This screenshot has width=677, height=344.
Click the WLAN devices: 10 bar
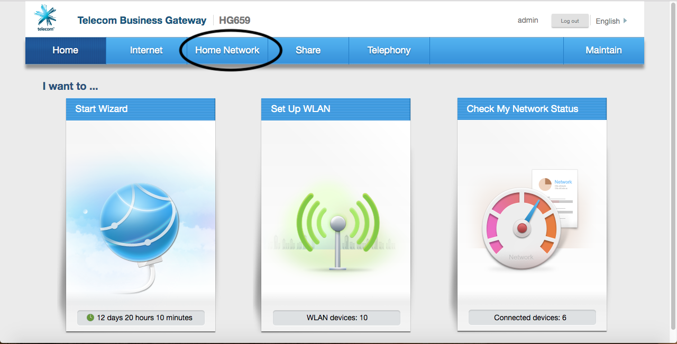pyautogui.click(x=336, y=318)
